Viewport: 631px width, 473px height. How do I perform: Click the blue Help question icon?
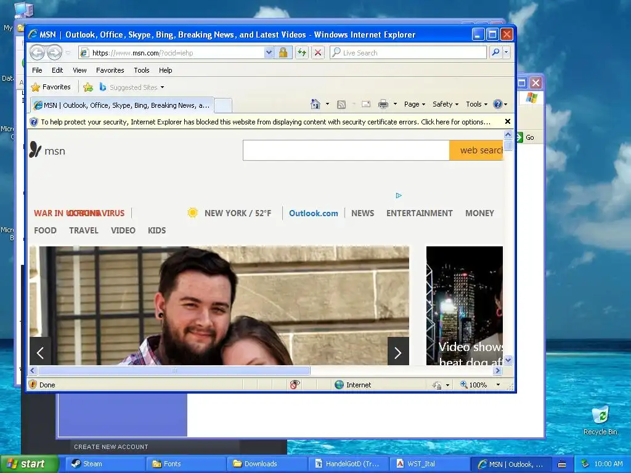498,104
